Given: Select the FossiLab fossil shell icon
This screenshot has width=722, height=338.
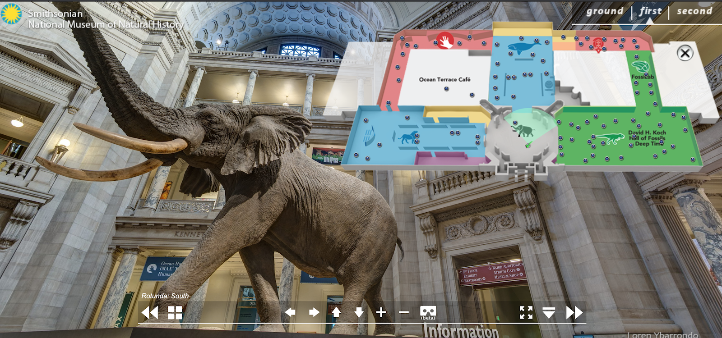Looking at the screenshot, I should click(640, 68).
